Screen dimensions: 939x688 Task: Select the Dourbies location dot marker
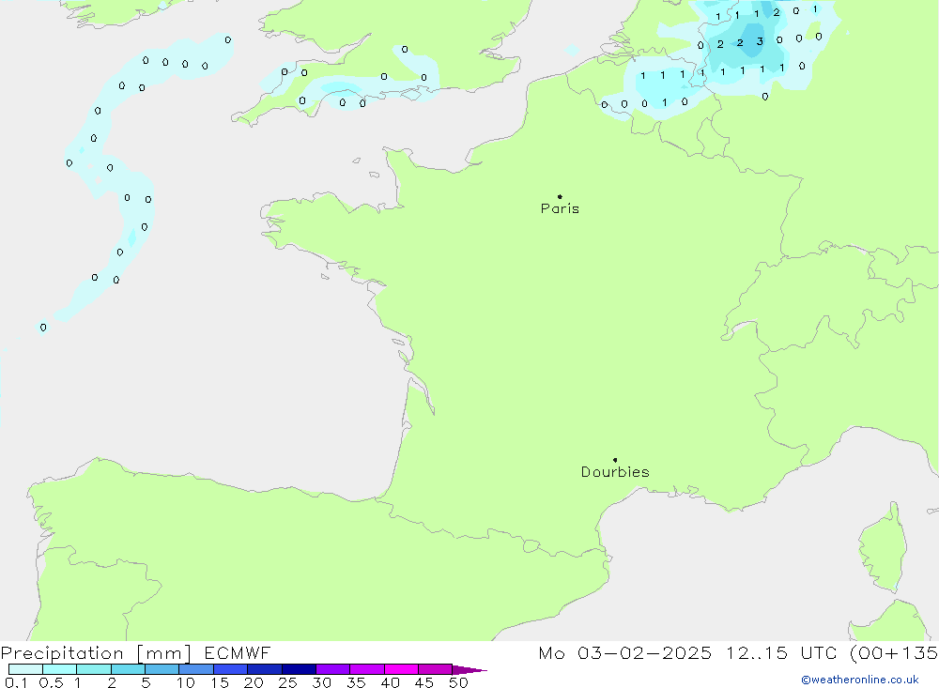tap(615, 460)
